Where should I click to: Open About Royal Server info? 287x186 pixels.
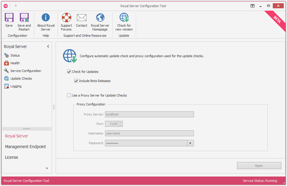tap(46, 18)
